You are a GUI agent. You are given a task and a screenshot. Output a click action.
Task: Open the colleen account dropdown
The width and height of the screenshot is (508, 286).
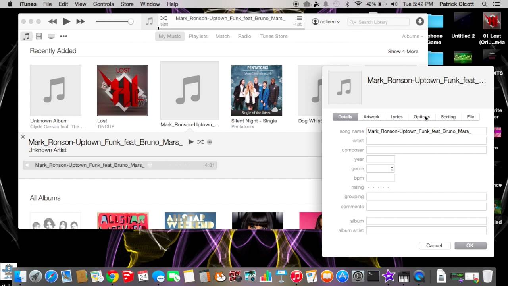point(326,22)
